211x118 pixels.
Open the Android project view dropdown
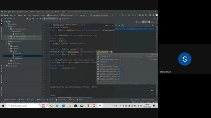coord(10,19)
